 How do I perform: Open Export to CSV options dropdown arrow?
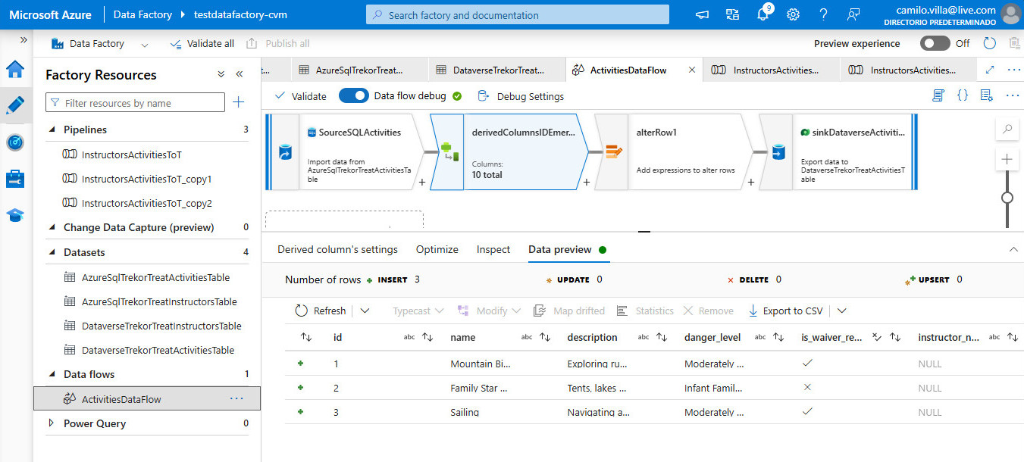point(841,311)
